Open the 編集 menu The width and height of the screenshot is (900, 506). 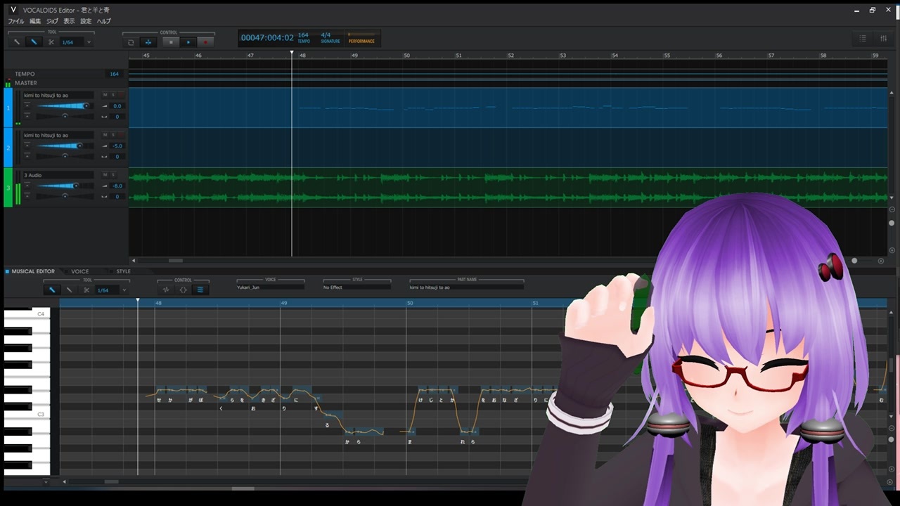click(x=35, y=22)
